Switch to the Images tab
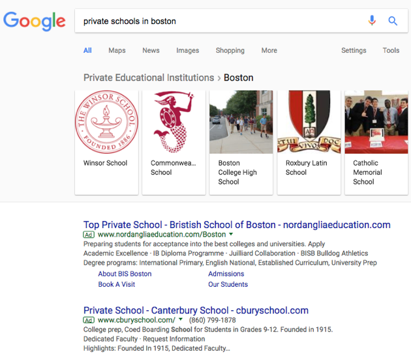 click(188, 50)
